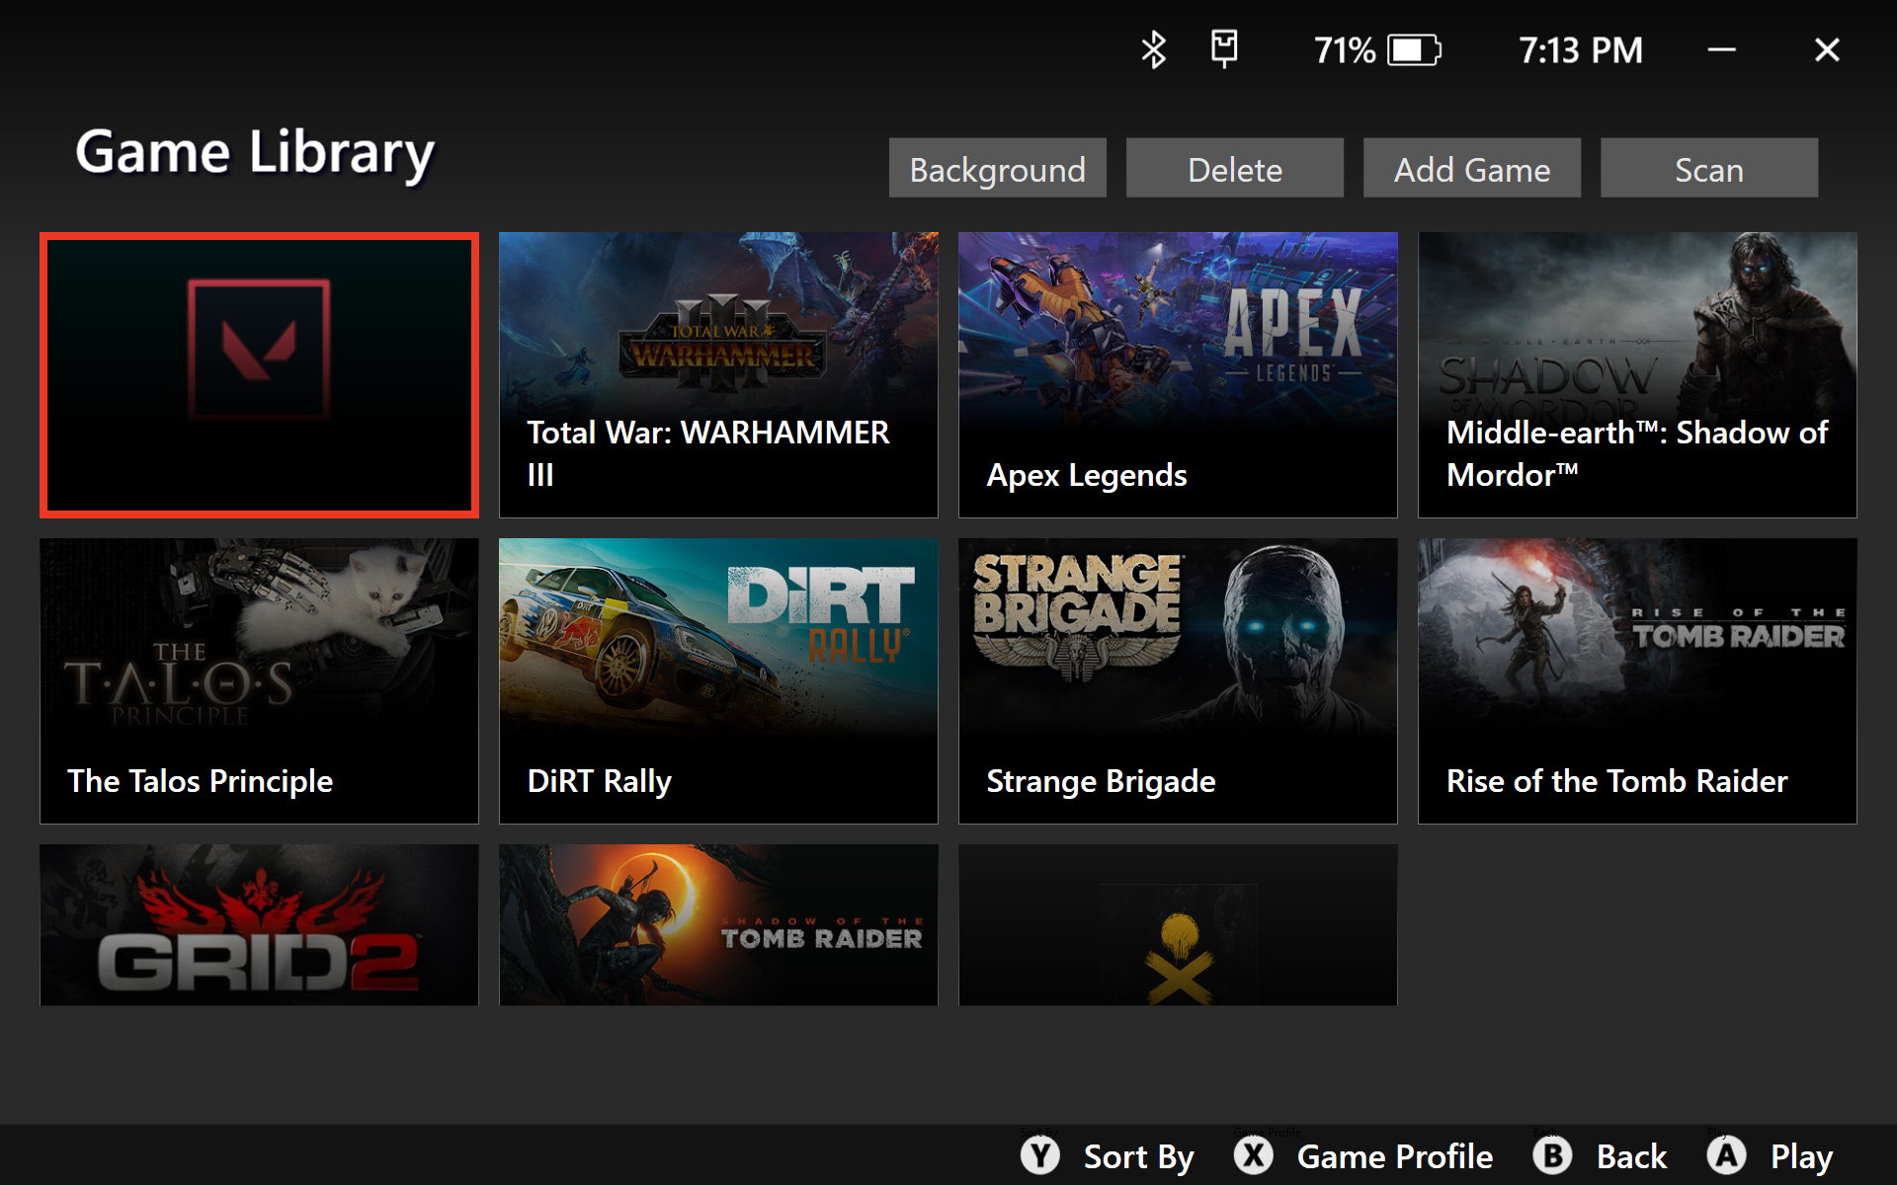Click the Delete button
1897x1185 pixels.
coord(1234,169)
